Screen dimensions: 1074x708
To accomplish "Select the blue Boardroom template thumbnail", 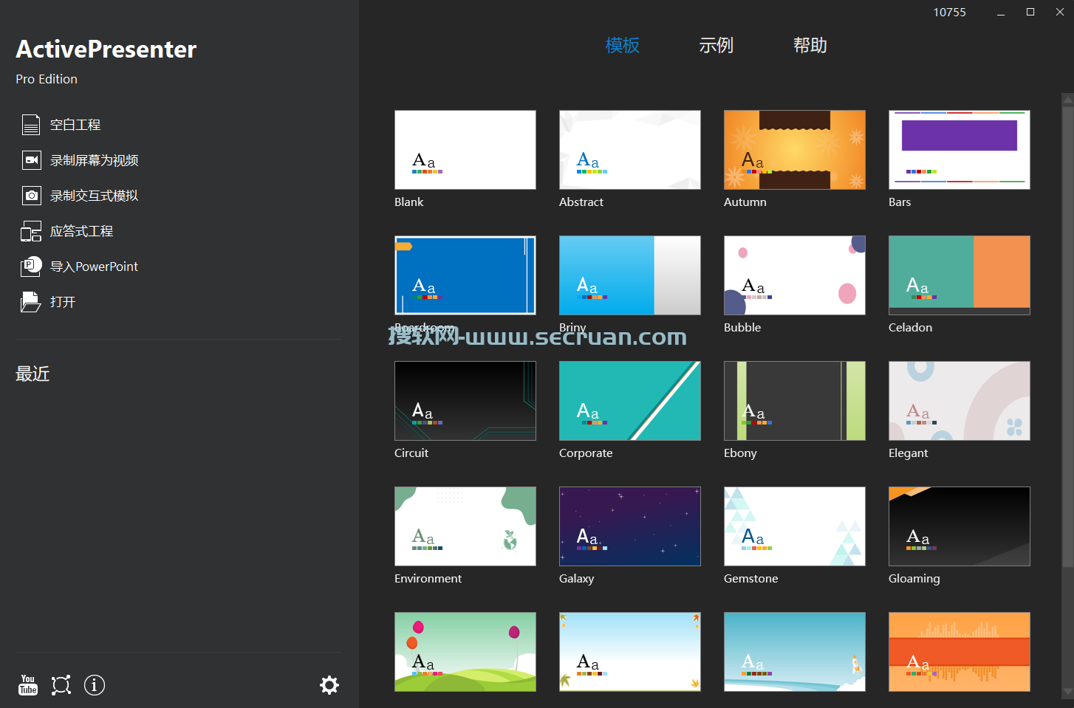I will click(465, 275).
